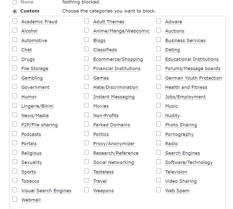Screen dimensions: 233x209
Task: Toggle the Games checkbox
Action: 87,77
